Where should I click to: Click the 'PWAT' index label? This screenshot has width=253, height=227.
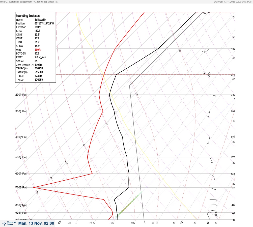coord(19,57)
